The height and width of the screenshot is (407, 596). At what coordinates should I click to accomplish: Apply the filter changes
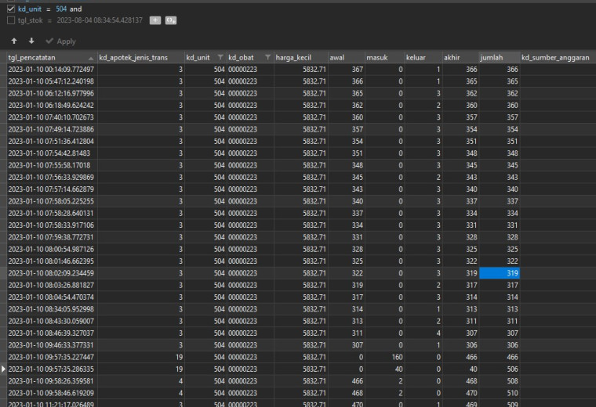(x=61, y=41)
